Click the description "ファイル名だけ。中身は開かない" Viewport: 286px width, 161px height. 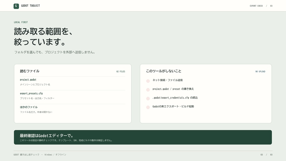point(36,112)
